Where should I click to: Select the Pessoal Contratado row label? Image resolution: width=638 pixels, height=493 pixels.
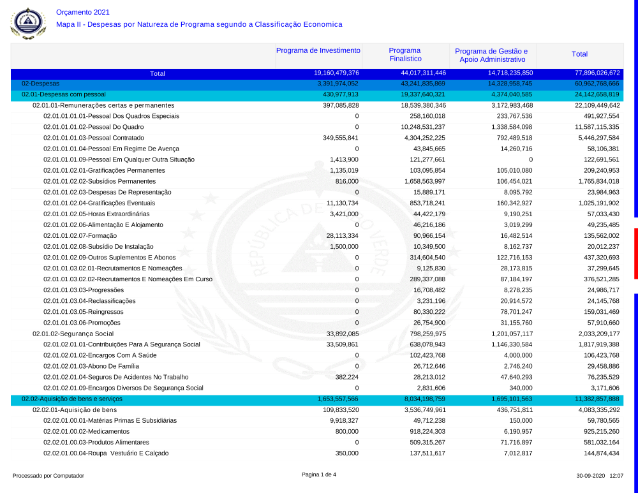coord(93,138)
